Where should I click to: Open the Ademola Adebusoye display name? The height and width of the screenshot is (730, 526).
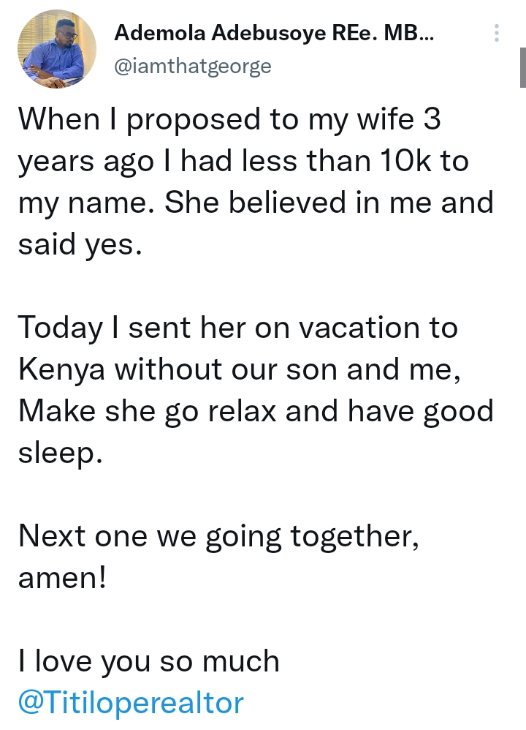tap(273, 32)
